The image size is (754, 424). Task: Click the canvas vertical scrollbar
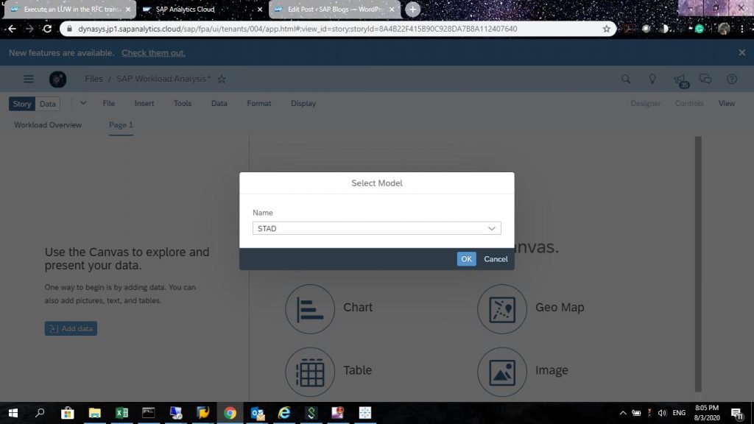[x=698, y=264]
